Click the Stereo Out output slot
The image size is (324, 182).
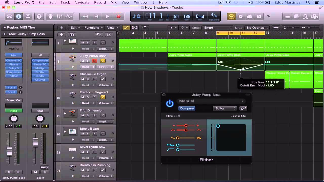click(x=14, y=100)
